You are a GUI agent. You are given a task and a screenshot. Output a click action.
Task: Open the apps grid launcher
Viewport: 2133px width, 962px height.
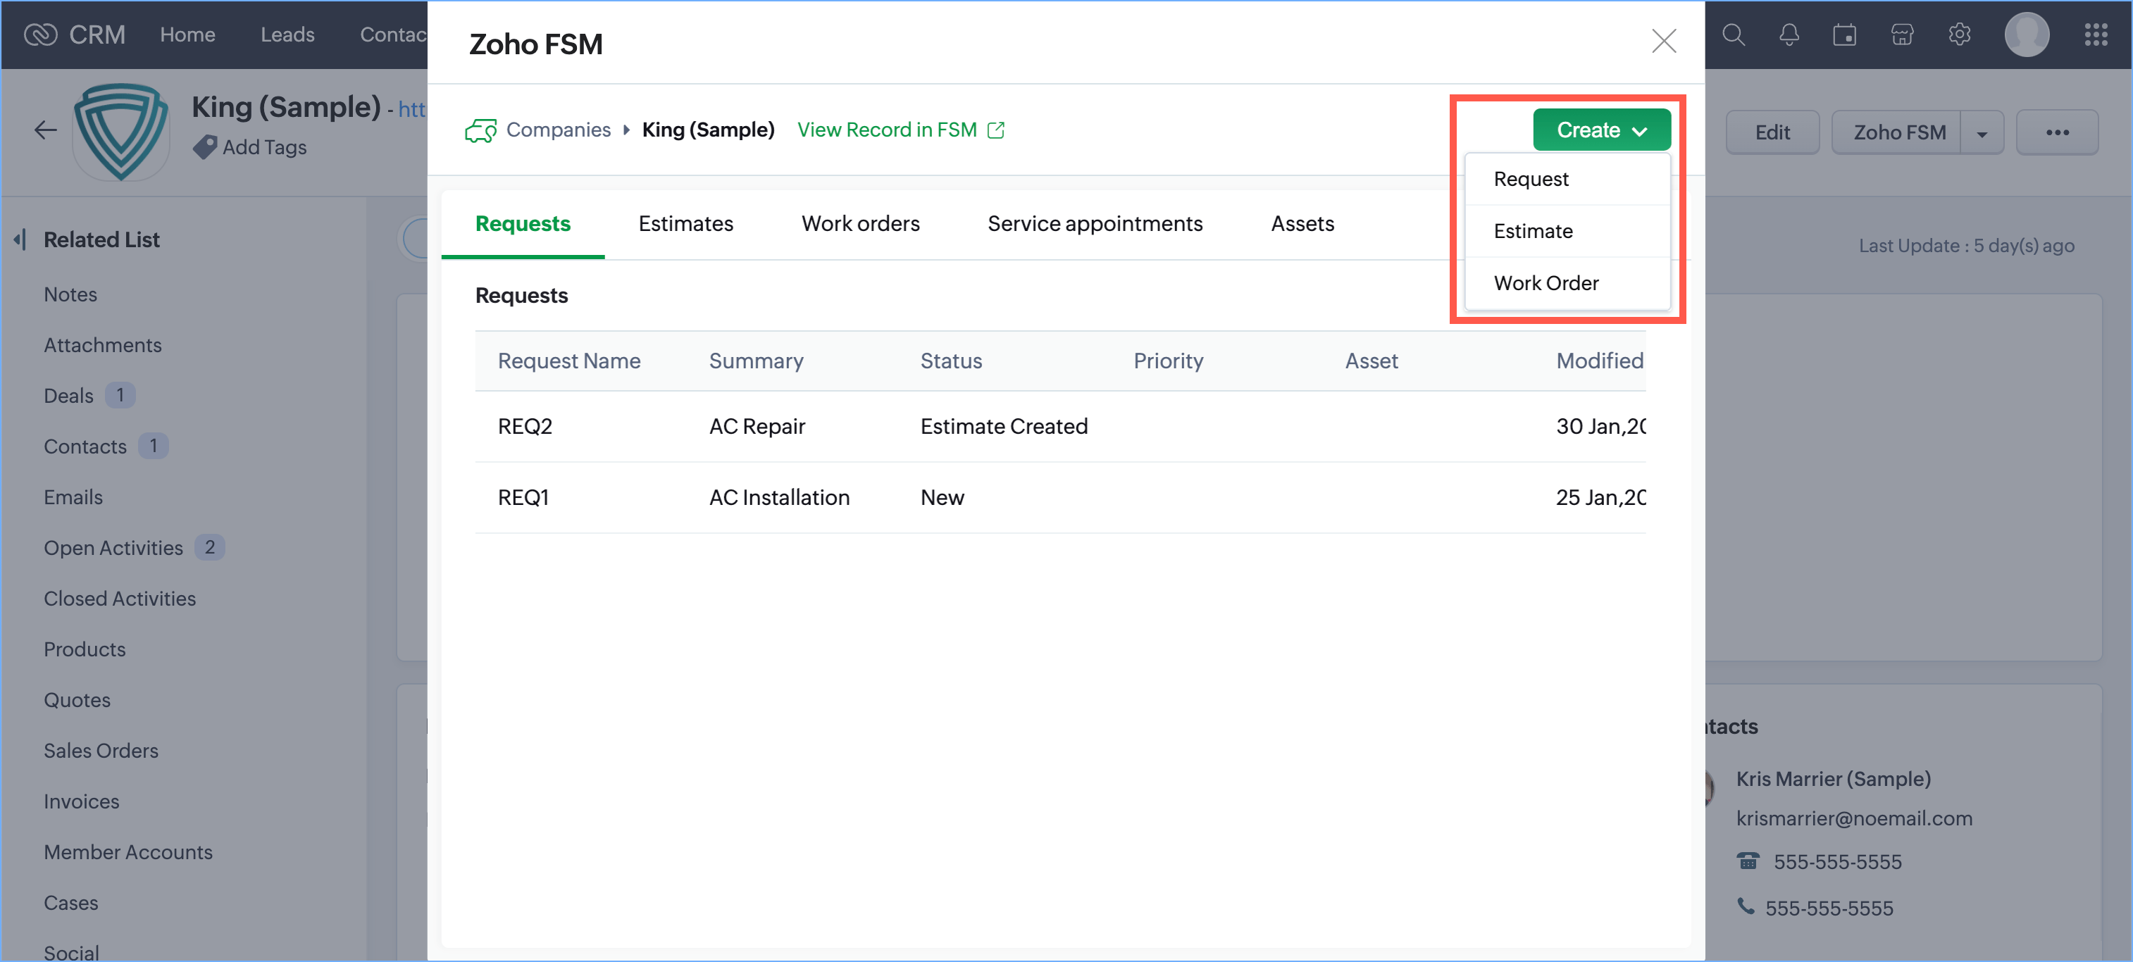(2096, 35)
